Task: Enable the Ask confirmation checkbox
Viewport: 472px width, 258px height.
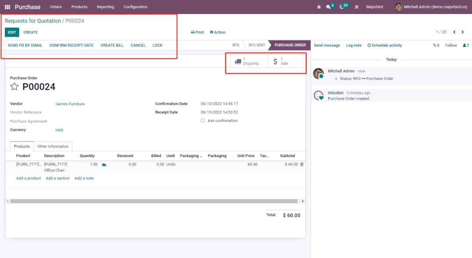Action: click(202, 121)
